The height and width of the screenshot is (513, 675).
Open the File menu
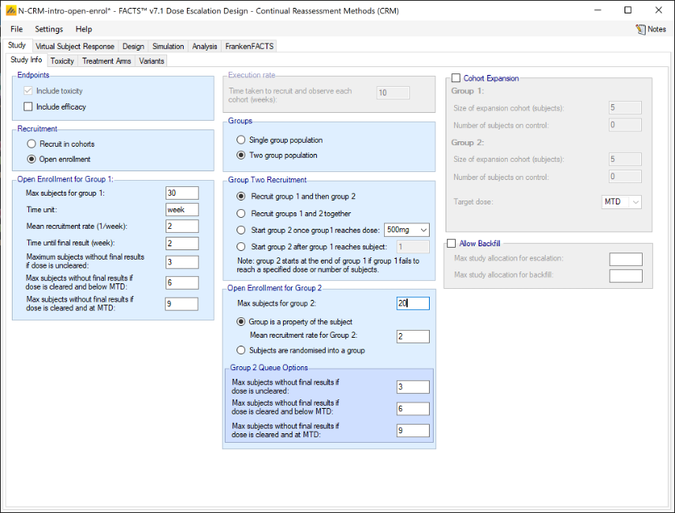point(17,29)
